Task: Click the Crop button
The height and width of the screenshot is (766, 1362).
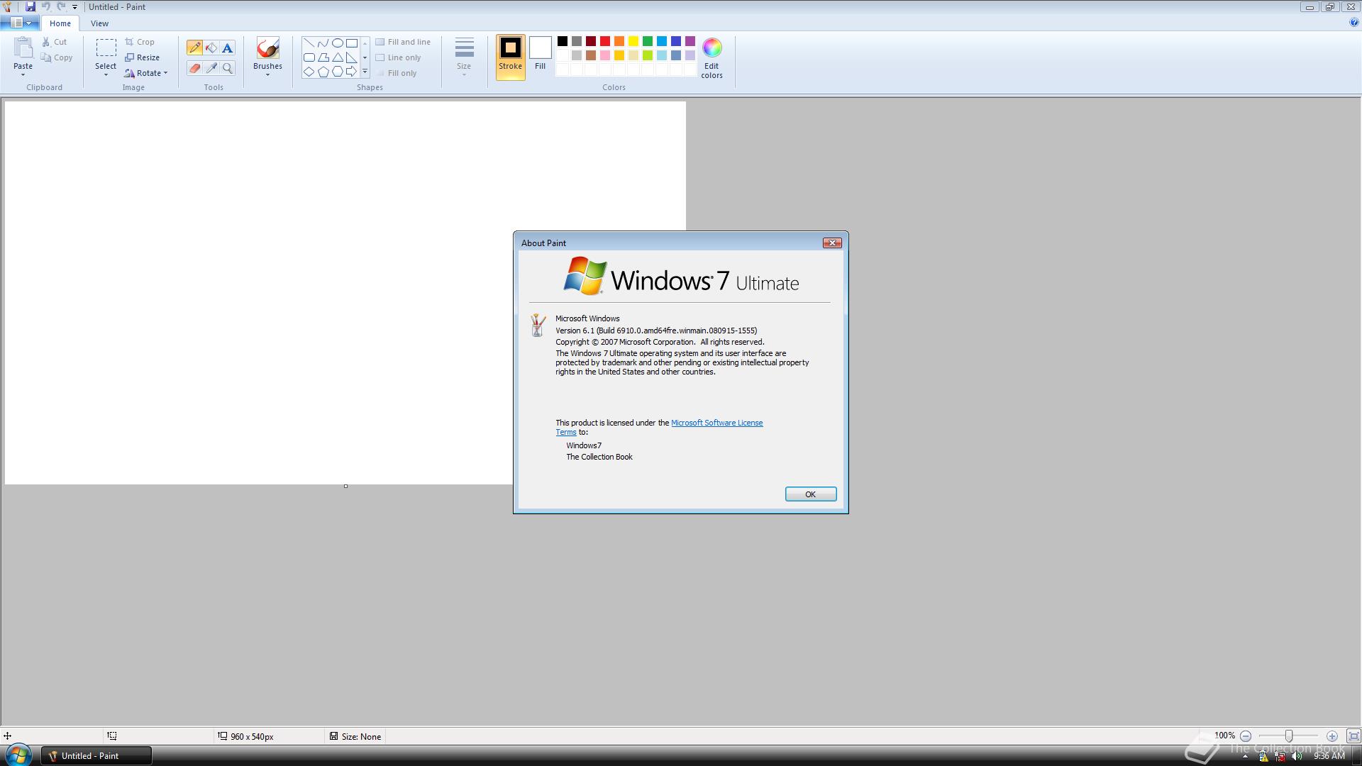Action: point(140,42)
